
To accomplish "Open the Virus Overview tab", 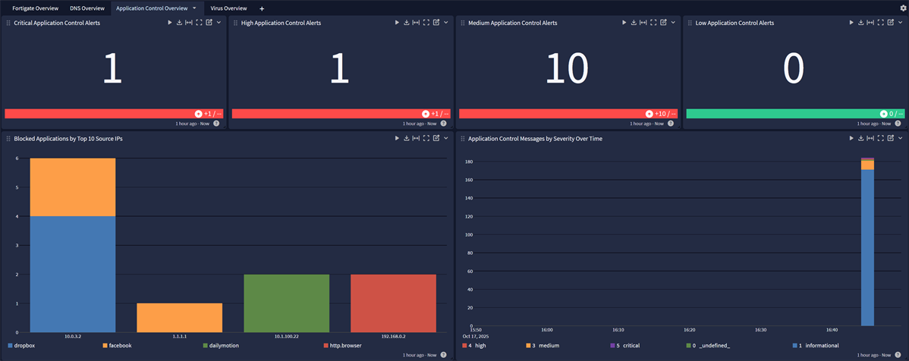I will [228, 8].
